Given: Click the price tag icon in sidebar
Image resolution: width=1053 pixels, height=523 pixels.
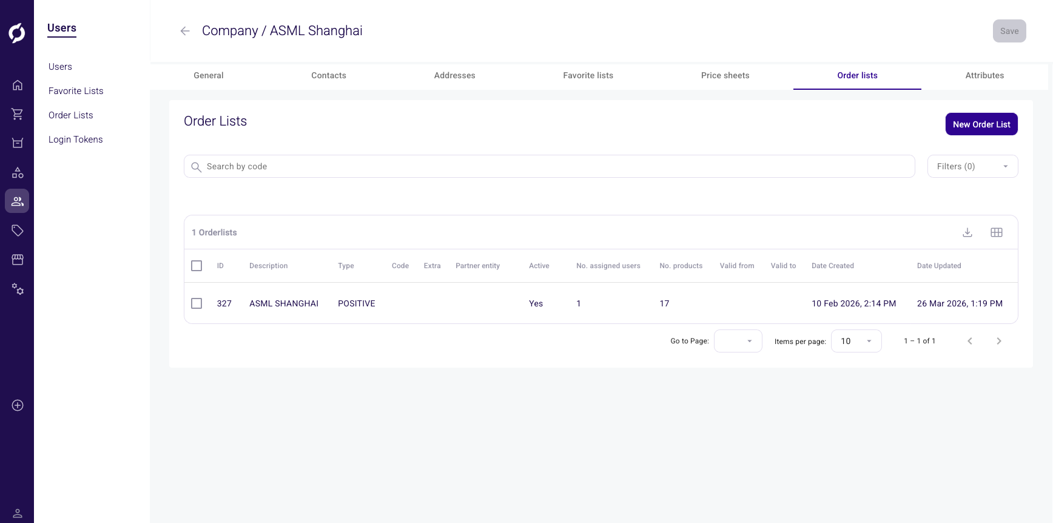Looking at the screenshot, I should [18, 231].
